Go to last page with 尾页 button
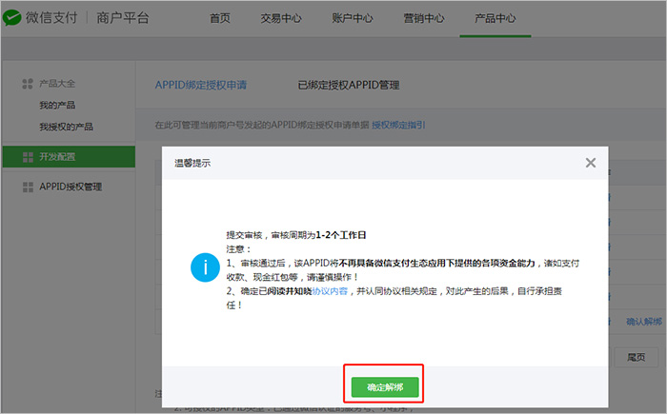This screenshot has width=667, height=414. (636, 358)
